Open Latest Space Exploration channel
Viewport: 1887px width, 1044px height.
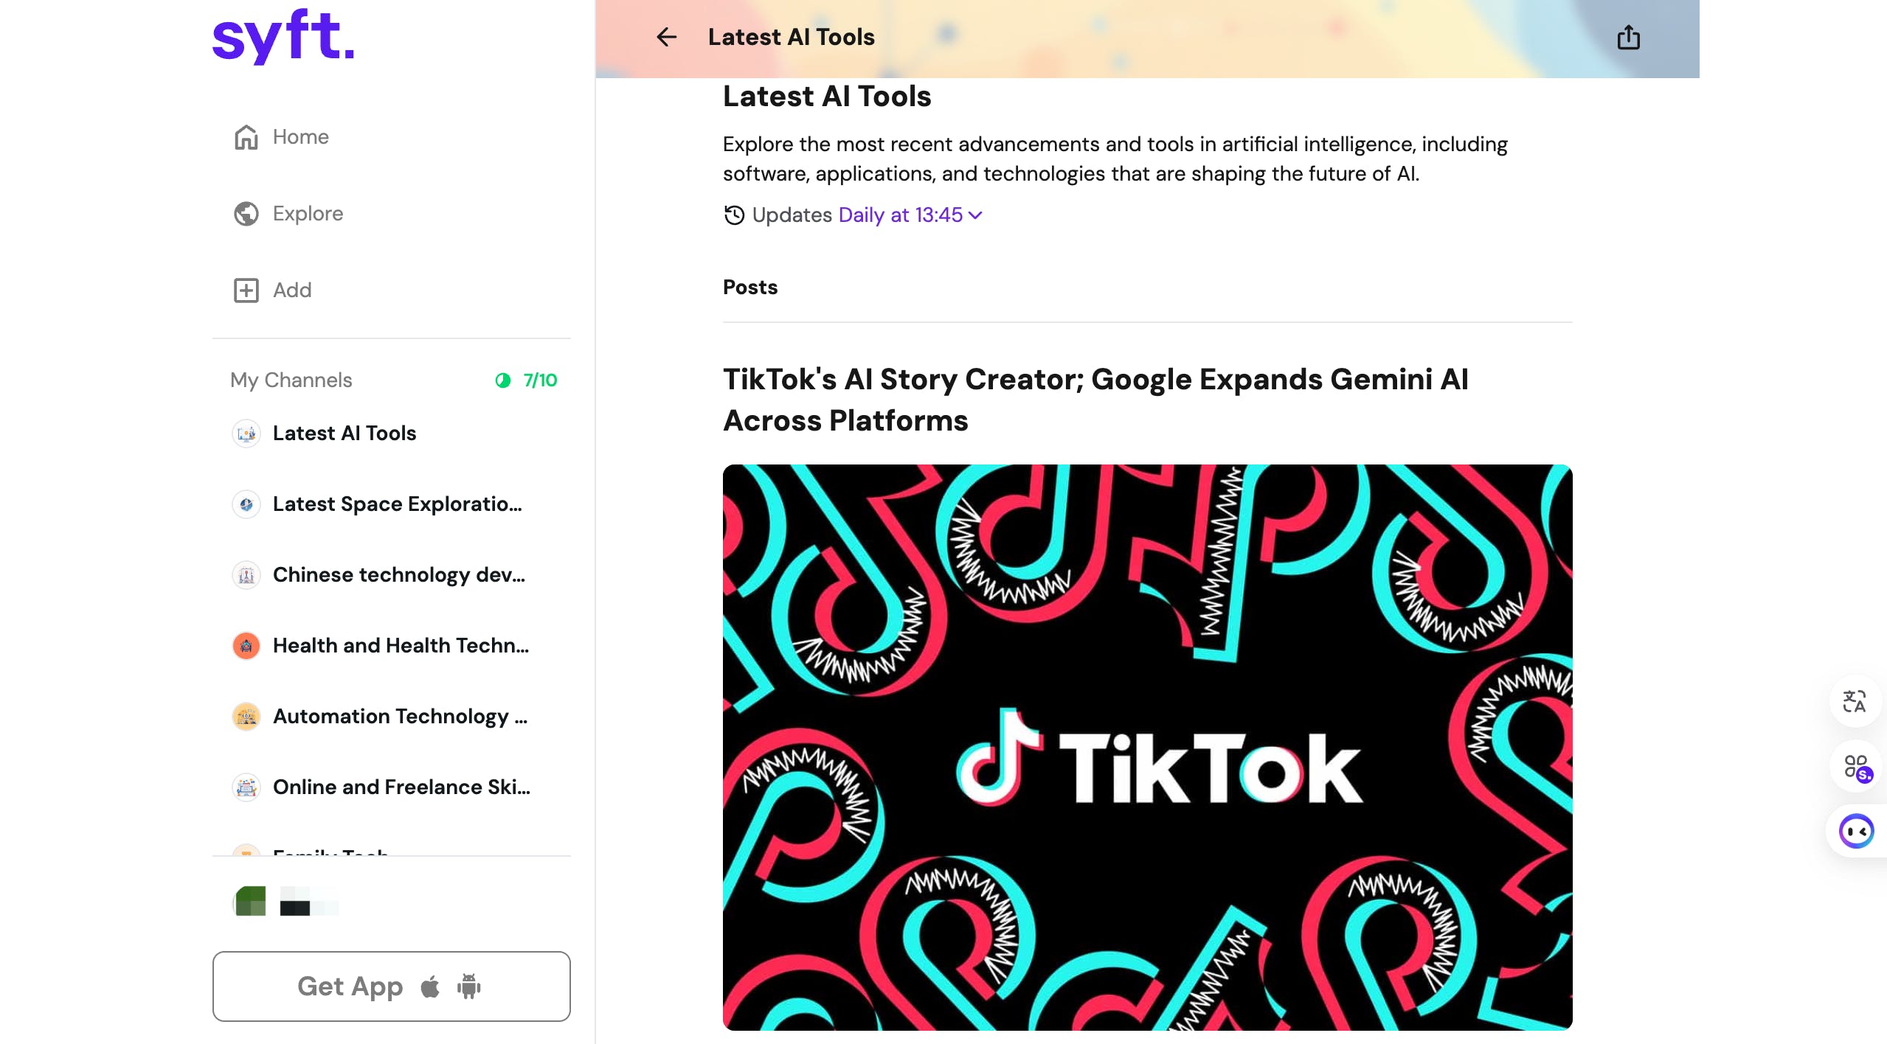(x=397, y=504)
